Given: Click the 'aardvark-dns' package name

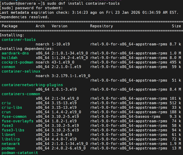Looking at the screenshot, I should [x=15, y=53].
